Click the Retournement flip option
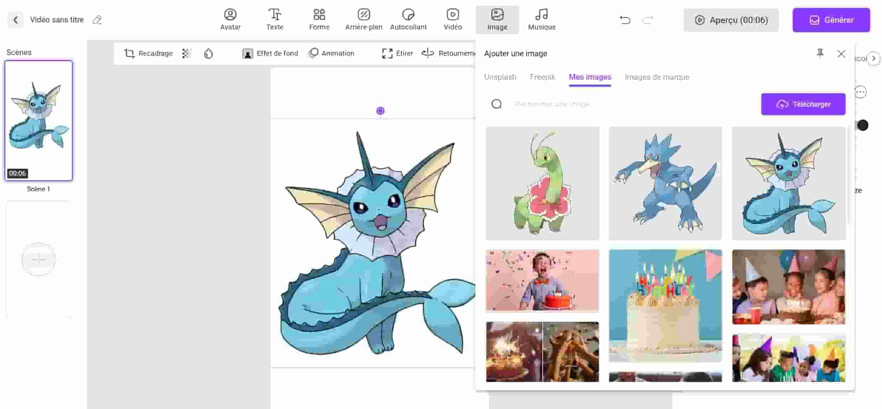The width and height of the screenshot is (882, 409). (x=448, y=53)
